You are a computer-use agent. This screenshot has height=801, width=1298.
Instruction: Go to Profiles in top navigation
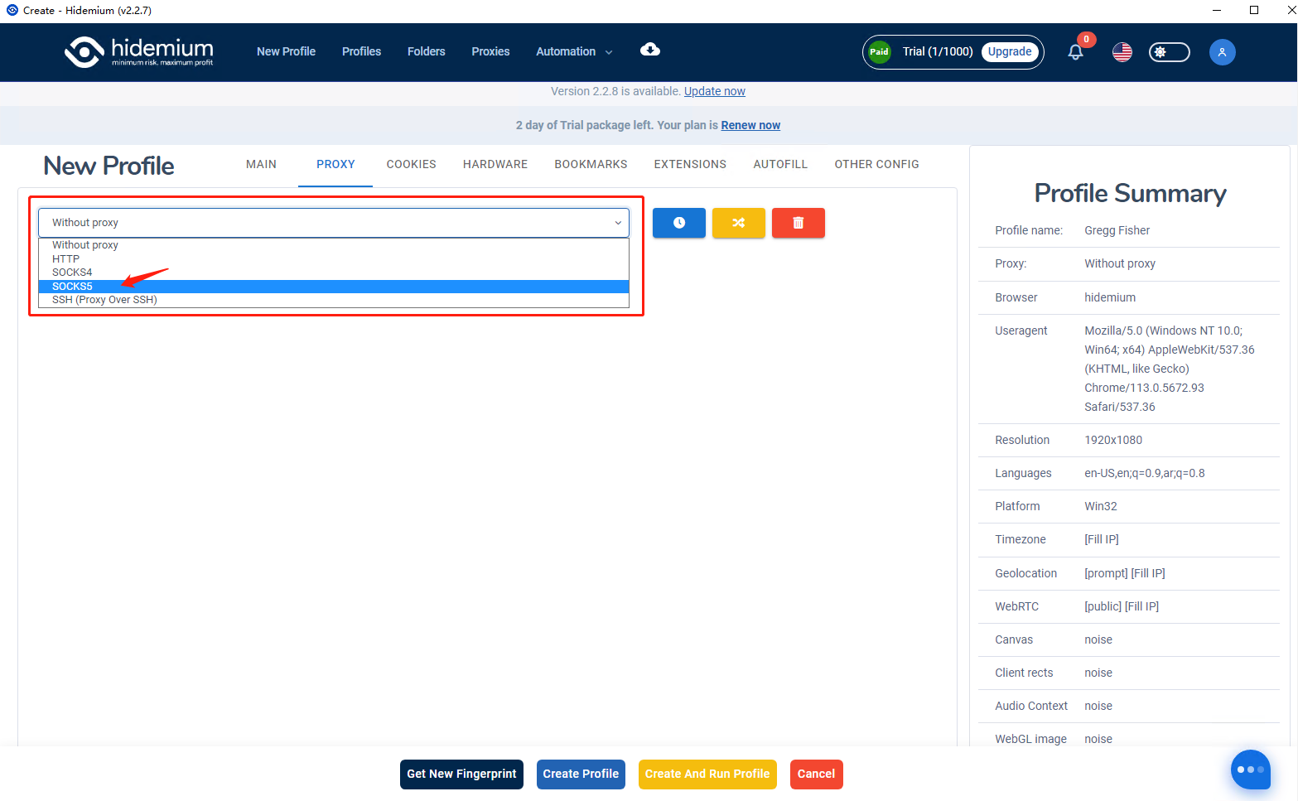(x=361, y=51)
